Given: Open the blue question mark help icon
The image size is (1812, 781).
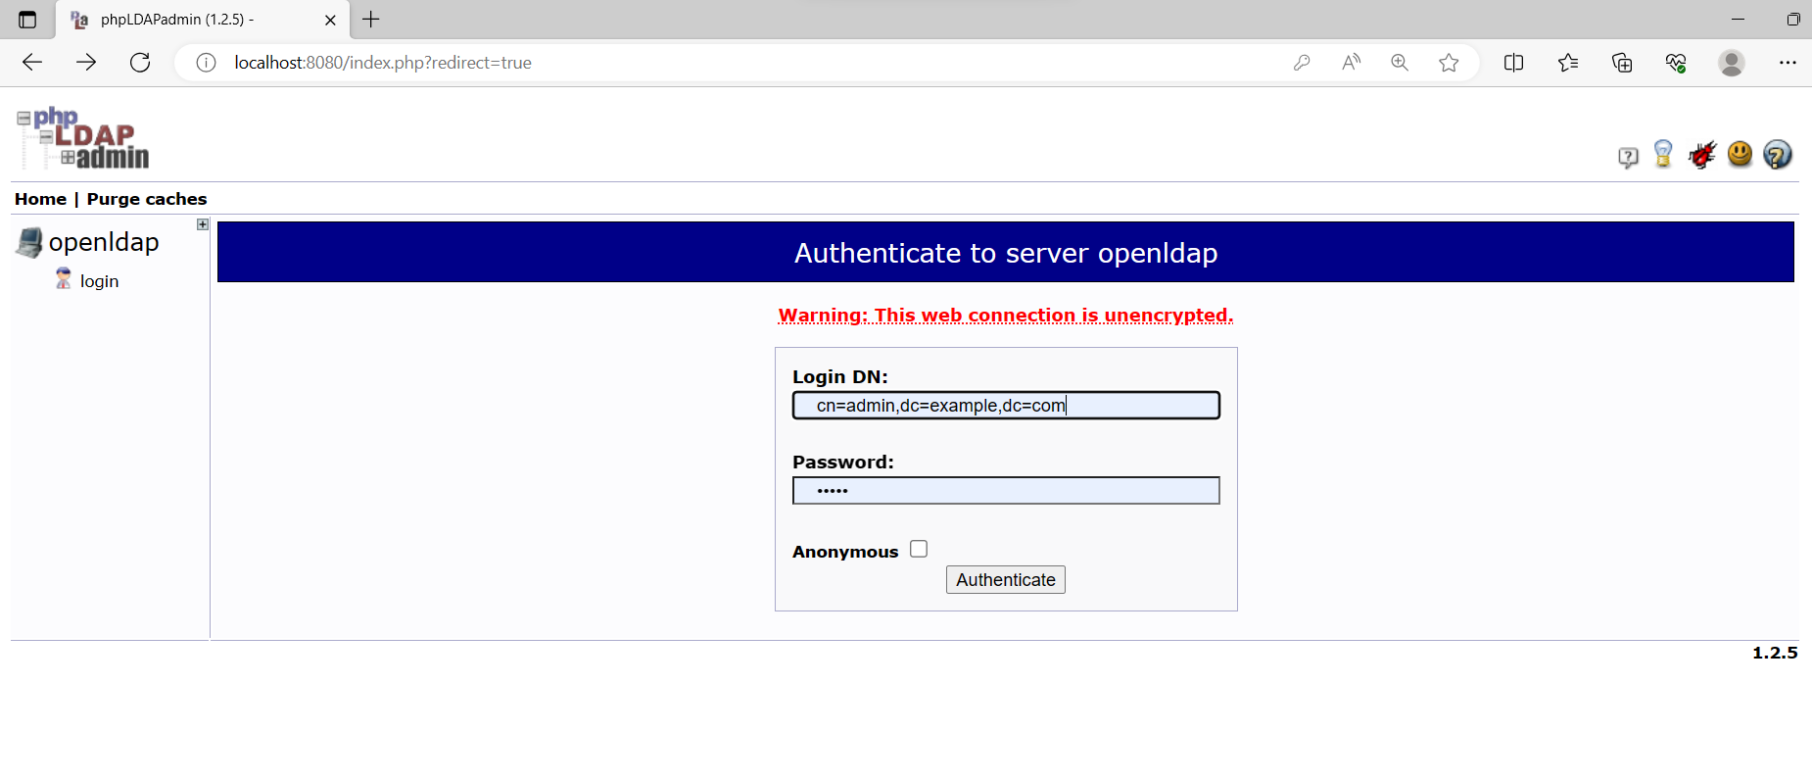Looking at the screenshot, I should (1777, 155).
